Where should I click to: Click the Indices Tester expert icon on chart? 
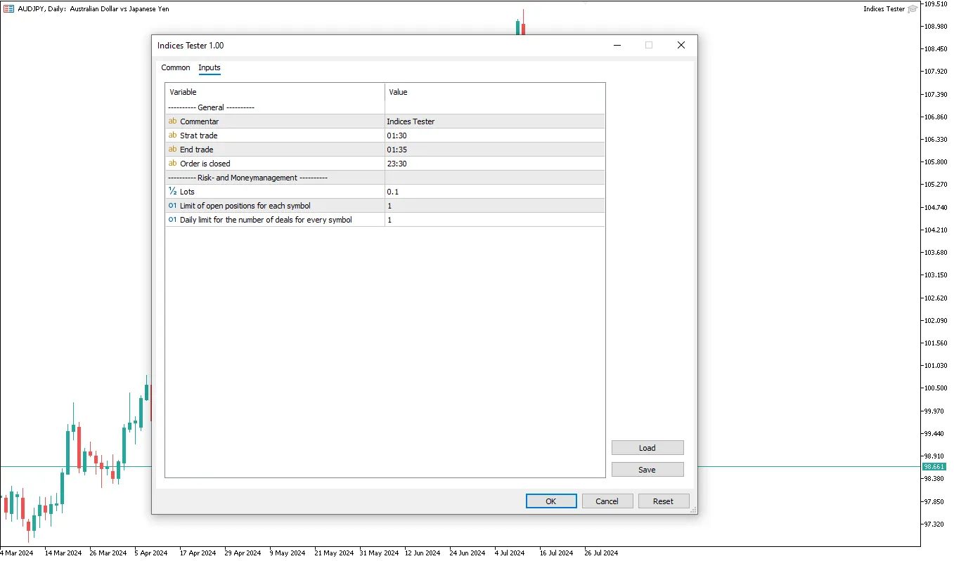tap(913, 9)
